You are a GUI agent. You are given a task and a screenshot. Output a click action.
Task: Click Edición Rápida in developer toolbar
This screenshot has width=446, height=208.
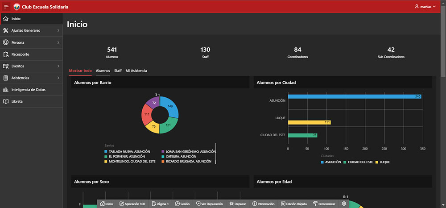[x=294, y=204]
